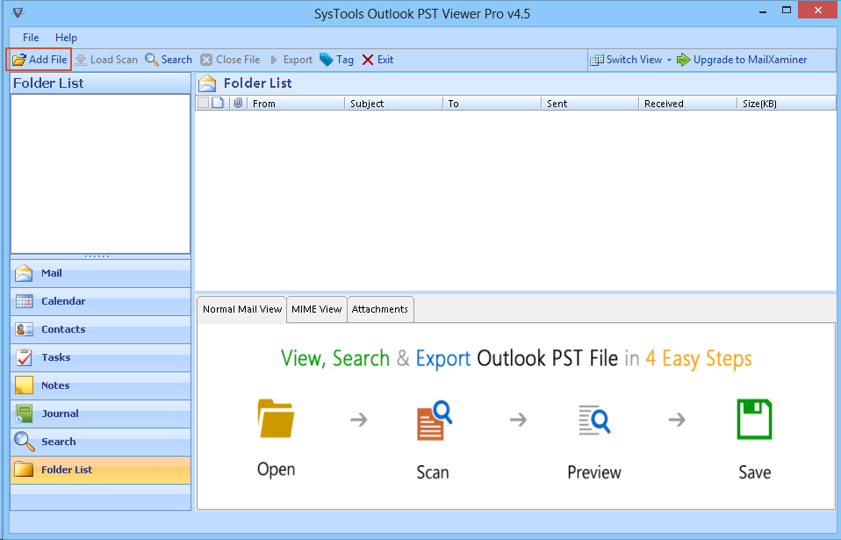Screen dimensions: 841x540
Task: Select the Contacts navigation pane item
Action: pyautogui.click(x=100, y=329)
